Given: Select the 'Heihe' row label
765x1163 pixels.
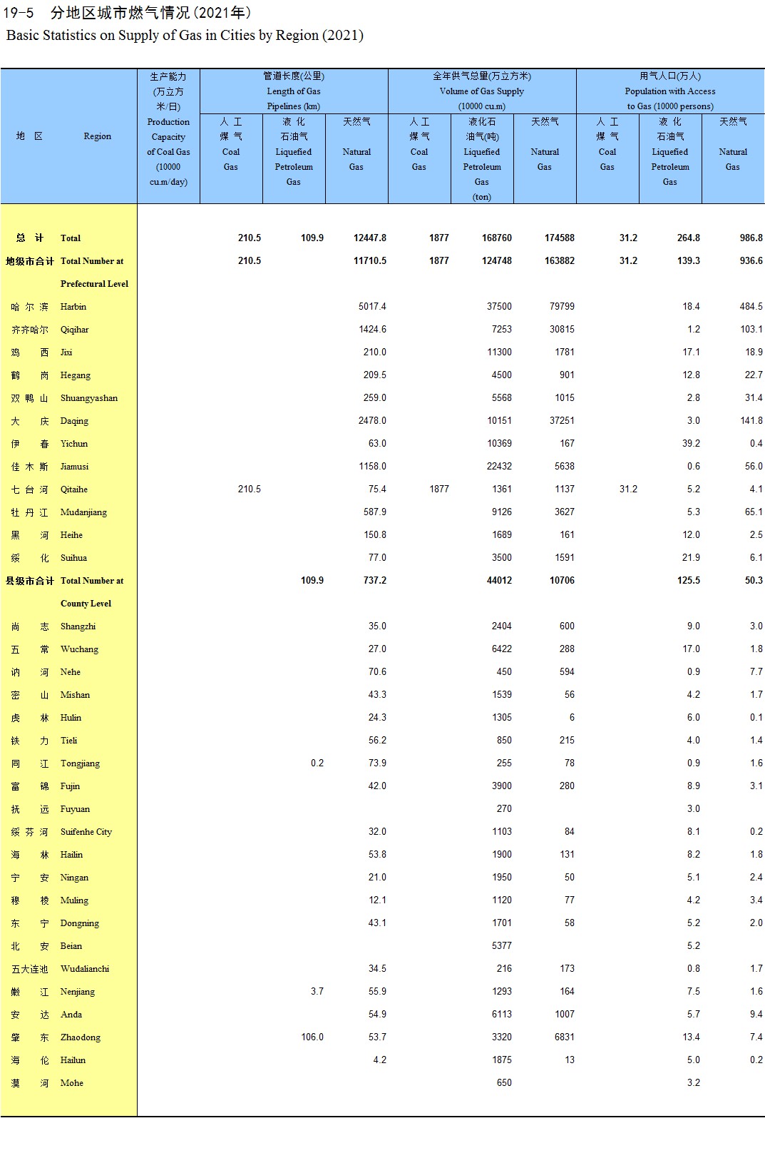Looking at the screenshot, I should pyautogui.click(x=71, y=535).
